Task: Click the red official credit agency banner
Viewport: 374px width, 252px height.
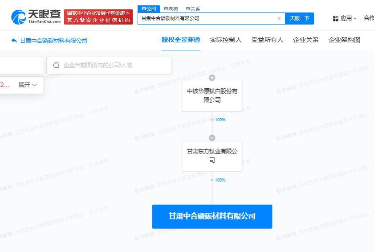Action: (x=98, y=17)
